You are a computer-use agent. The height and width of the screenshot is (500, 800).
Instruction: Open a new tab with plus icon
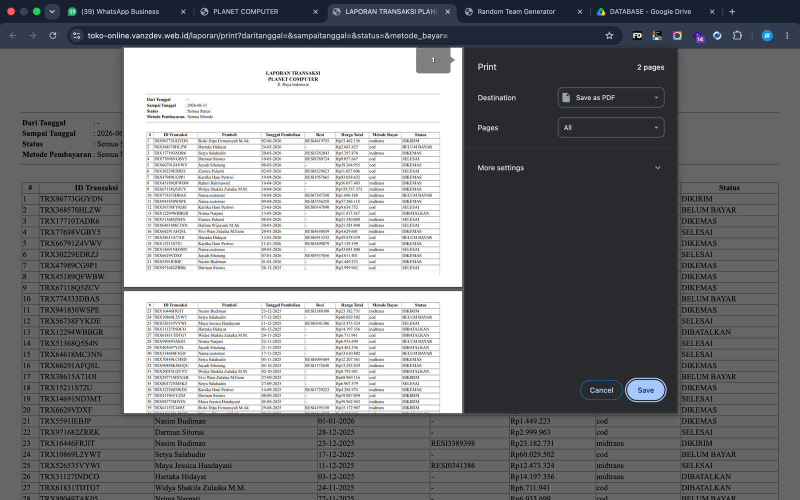(x=732, y=11)
